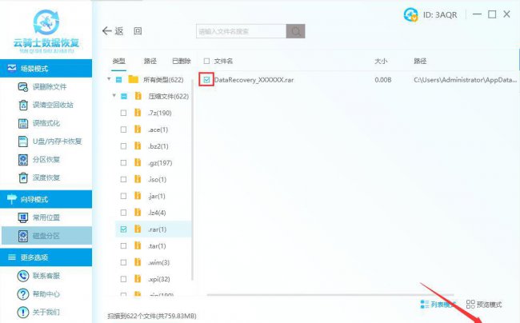Open 分区恢复 partition icon

tap(23, 160)
